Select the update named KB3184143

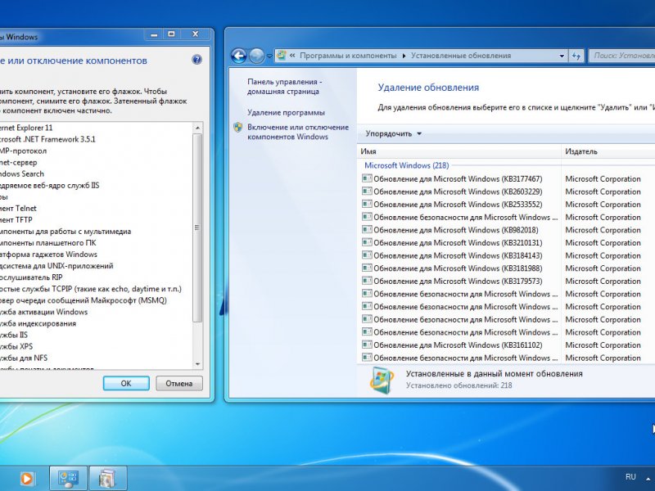click(x=458, y=255)
